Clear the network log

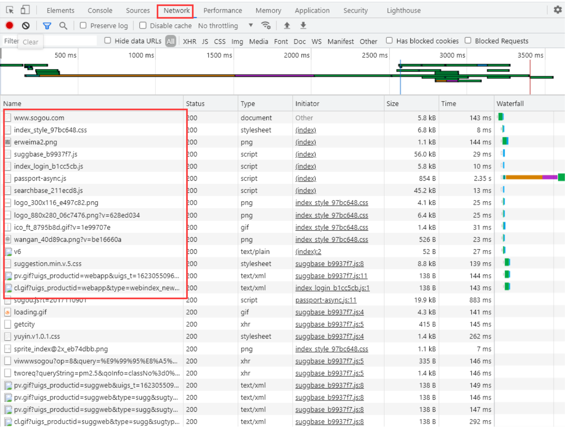pyautogui.click(x=26, y=26)
